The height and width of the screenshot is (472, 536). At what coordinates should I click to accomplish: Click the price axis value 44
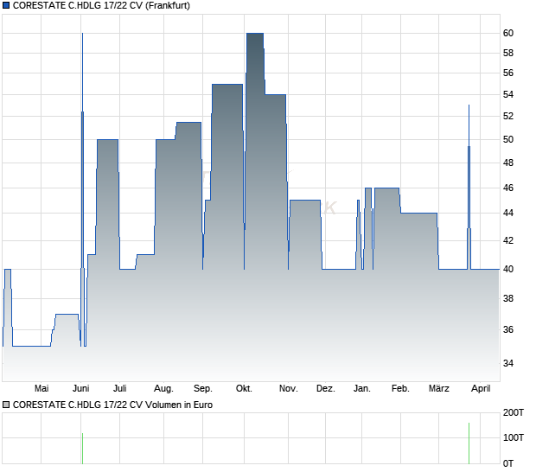(508, 213)
